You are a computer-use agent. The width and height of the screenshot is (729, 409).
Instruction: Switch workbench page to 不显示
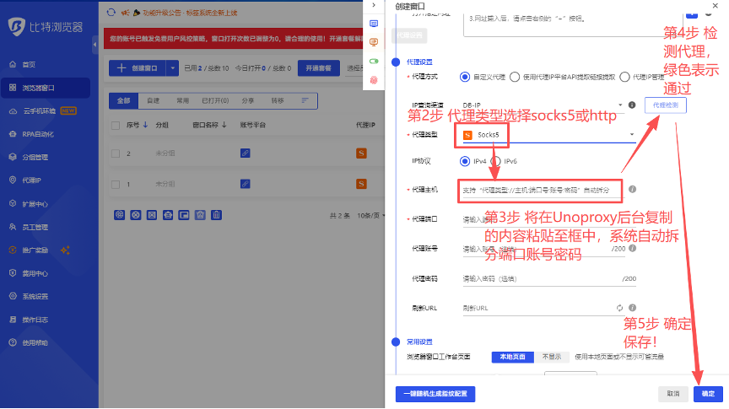(x=551, y=357)
